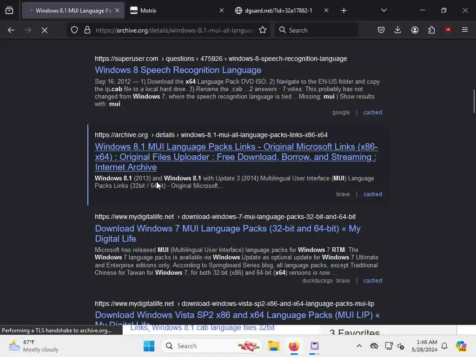Open the display/cast tray icon
Screen dimensions: 476x357
(x=388, y=346)
